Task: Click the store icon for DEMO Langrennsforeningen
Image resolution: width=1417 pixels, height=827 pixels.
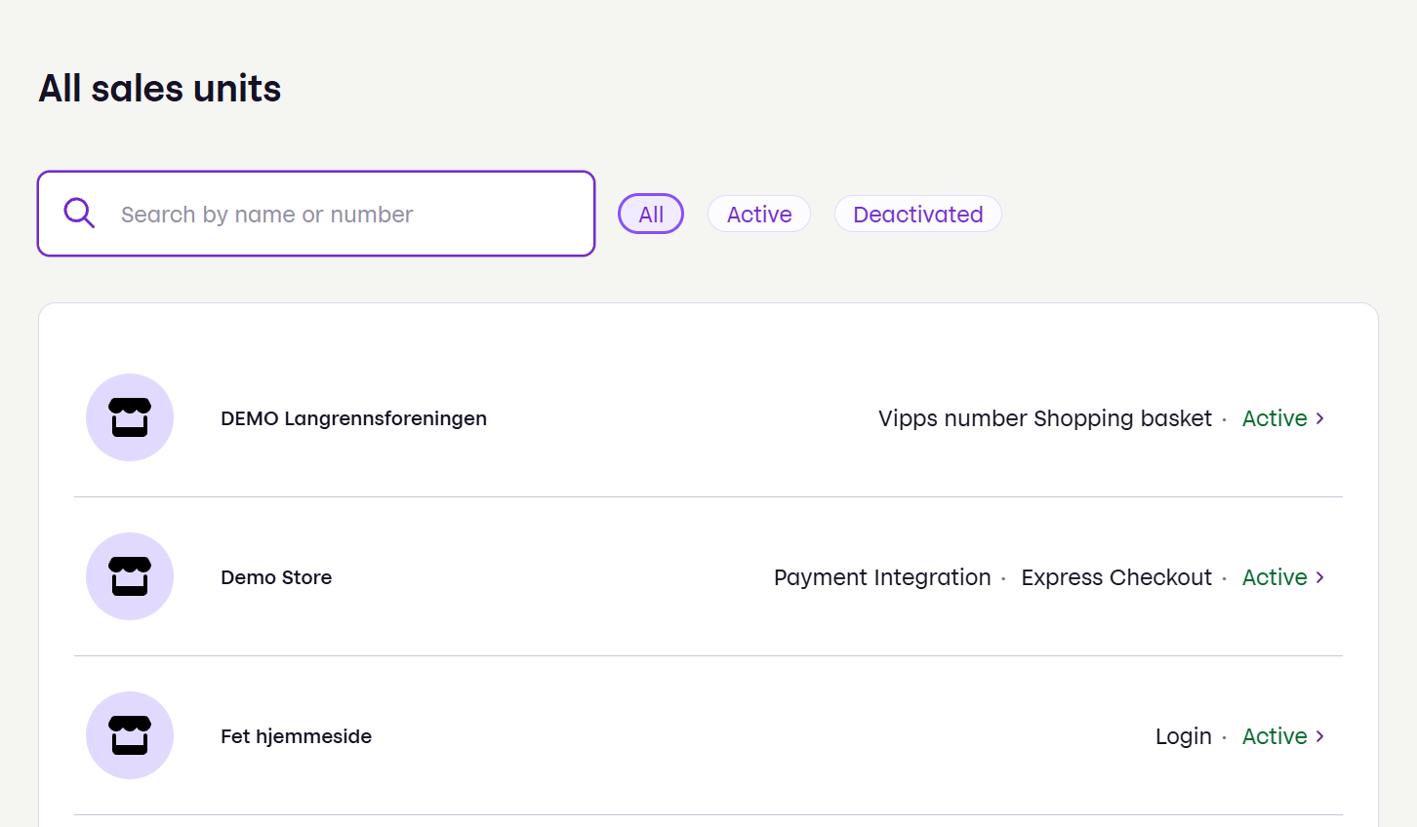Action: (129, 417)
